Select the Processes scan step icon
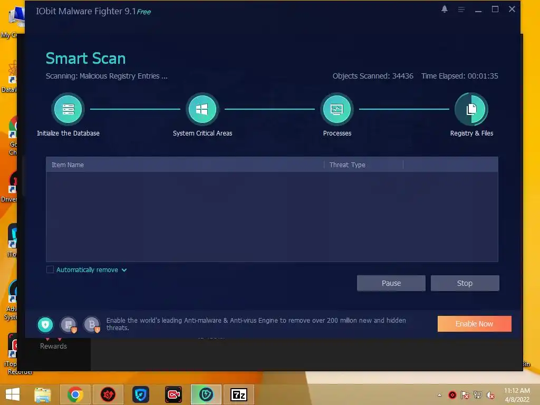 click(x=337, y=110)
